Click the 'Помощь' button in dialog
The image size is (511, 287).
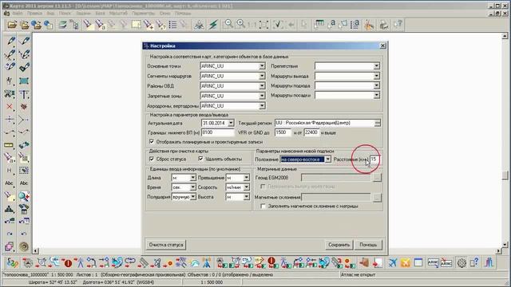coord(368,245)
